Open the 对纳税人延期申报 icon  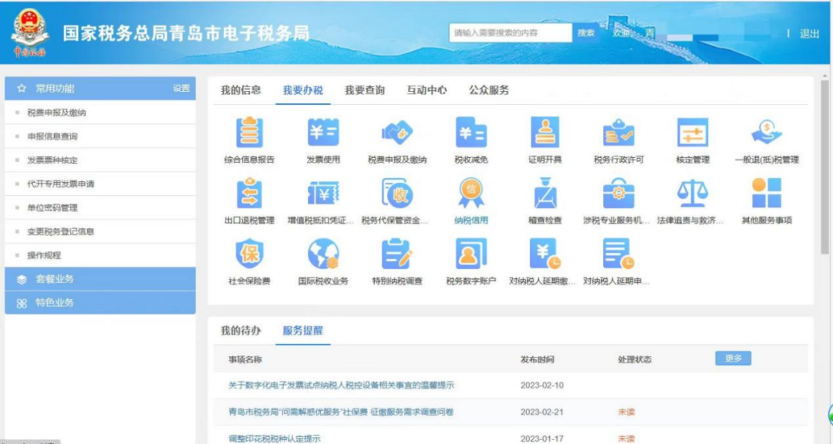coord(619,254)
